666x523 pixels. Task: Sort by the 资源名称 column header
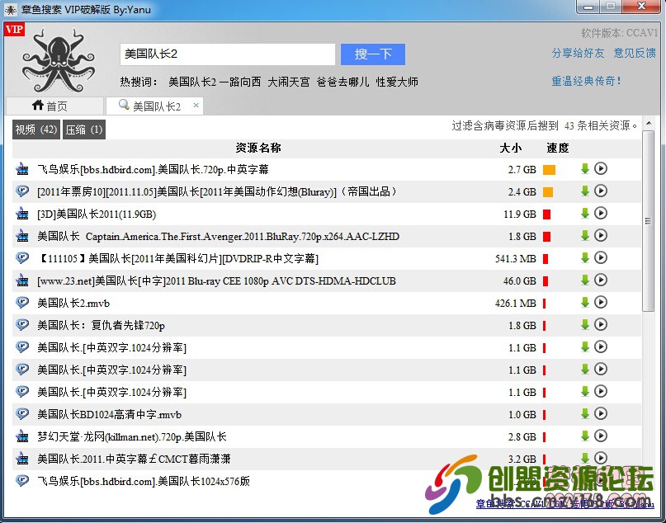258,148
